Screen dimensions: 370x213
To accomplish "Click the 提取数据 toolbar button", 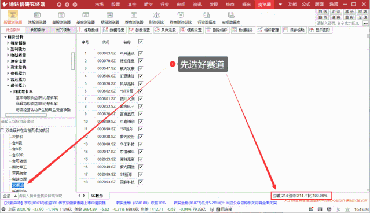I will pos(89,30).
